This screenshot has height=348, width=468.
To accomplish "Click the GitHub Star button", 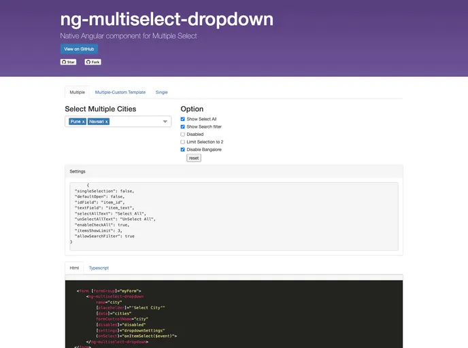I will pos(68,62).
